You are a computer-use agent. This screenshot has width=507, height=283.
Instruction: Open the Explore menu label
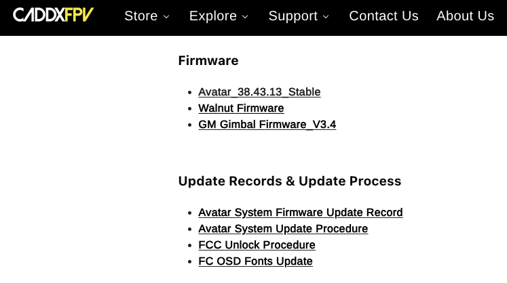[213, 16]
